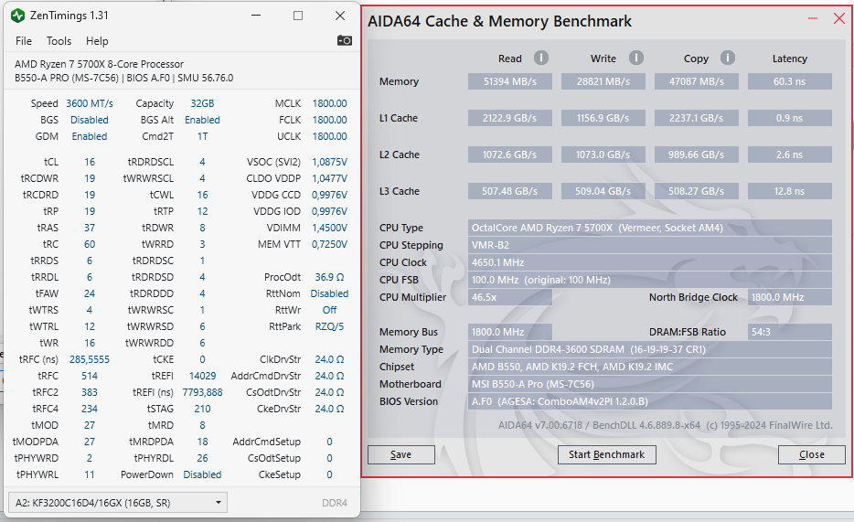Click the Read info icon in AIDA64
Image resolution: width=854 pixels, height=522 pixels.
tap(540, 58)
